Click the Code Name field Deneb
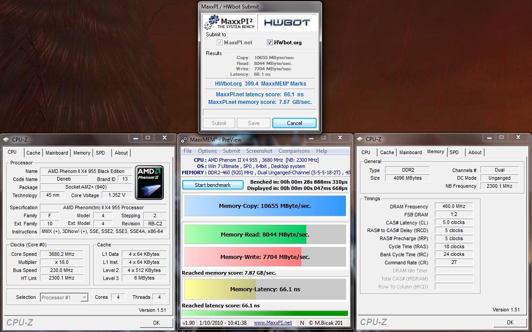 (x=64, y=179)
